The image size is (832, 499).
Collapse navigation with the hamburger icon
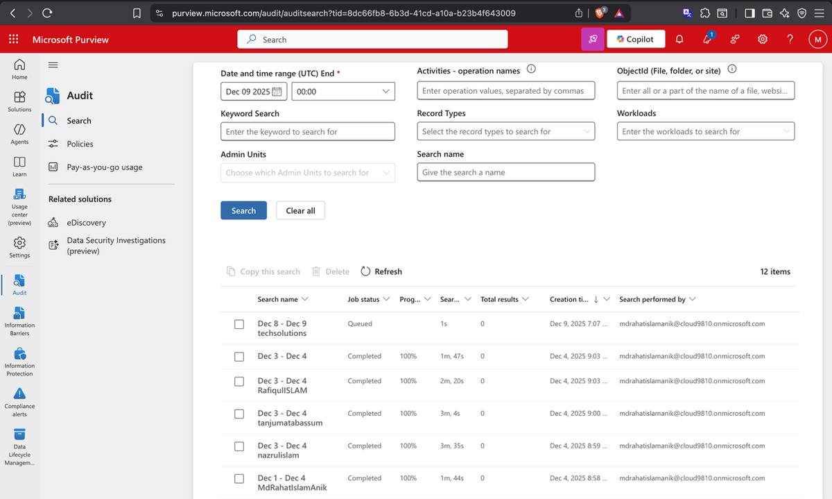coord(53,65)
